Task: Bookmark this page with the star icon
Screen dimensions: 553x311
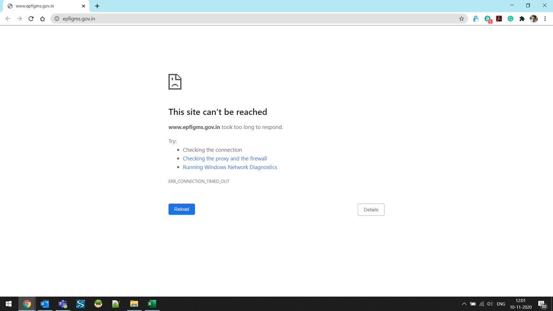Action: coord(461,19)
